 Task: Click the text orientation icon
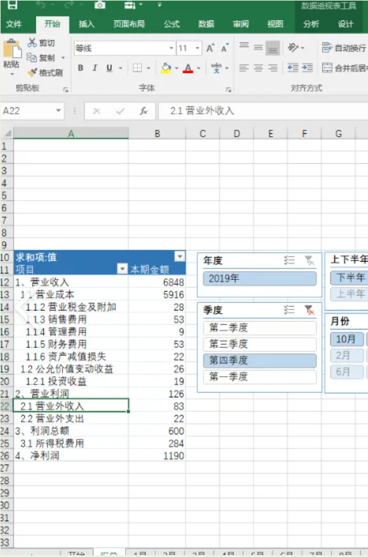(x=293, y=47)
